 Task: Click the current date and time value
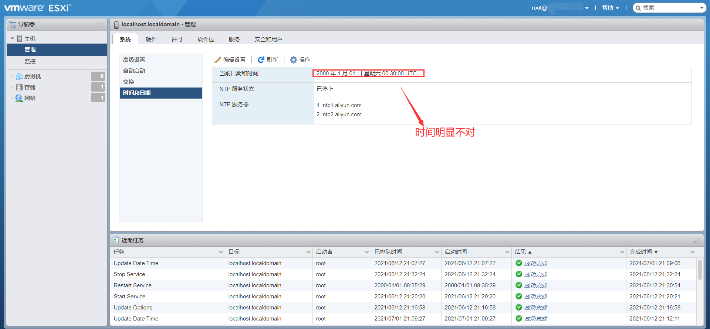366,73
